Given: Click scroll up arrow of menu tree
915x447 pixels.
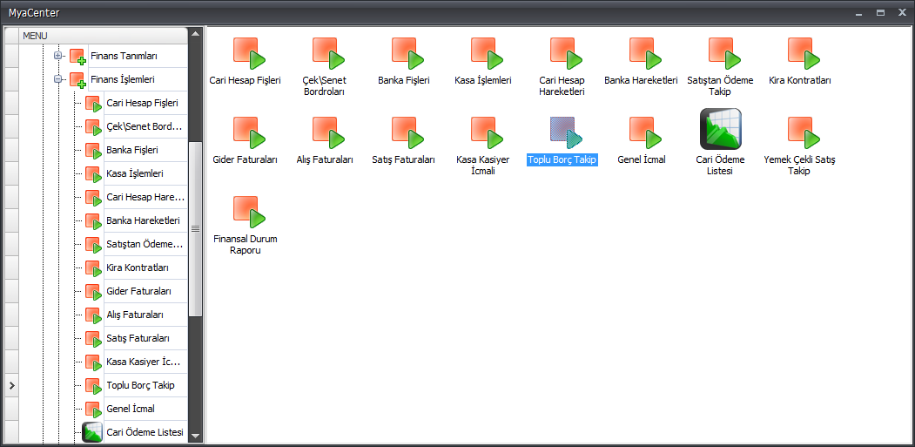Looking at the screenshot, I should pyautogui.click(x=196, y=33).
